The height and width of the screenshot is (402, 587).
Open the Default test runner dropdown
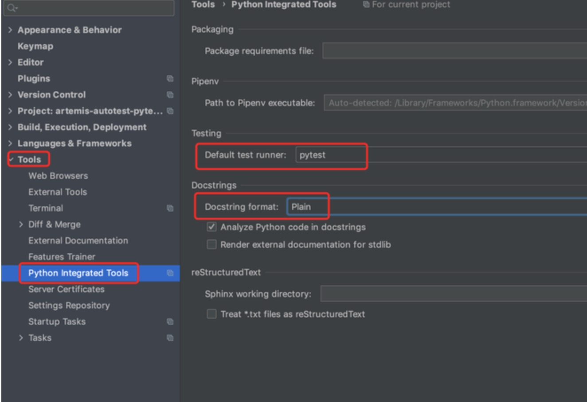439,155
